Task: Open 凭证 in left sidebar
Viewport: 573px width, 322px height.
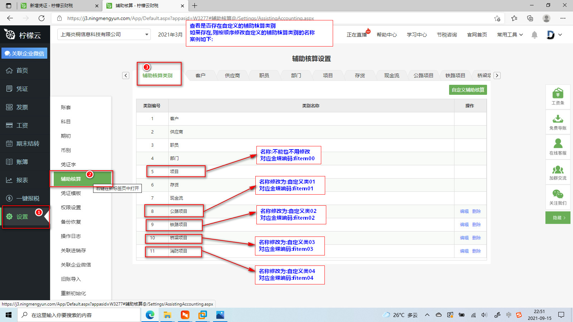Action: click(x=22, y=89)
